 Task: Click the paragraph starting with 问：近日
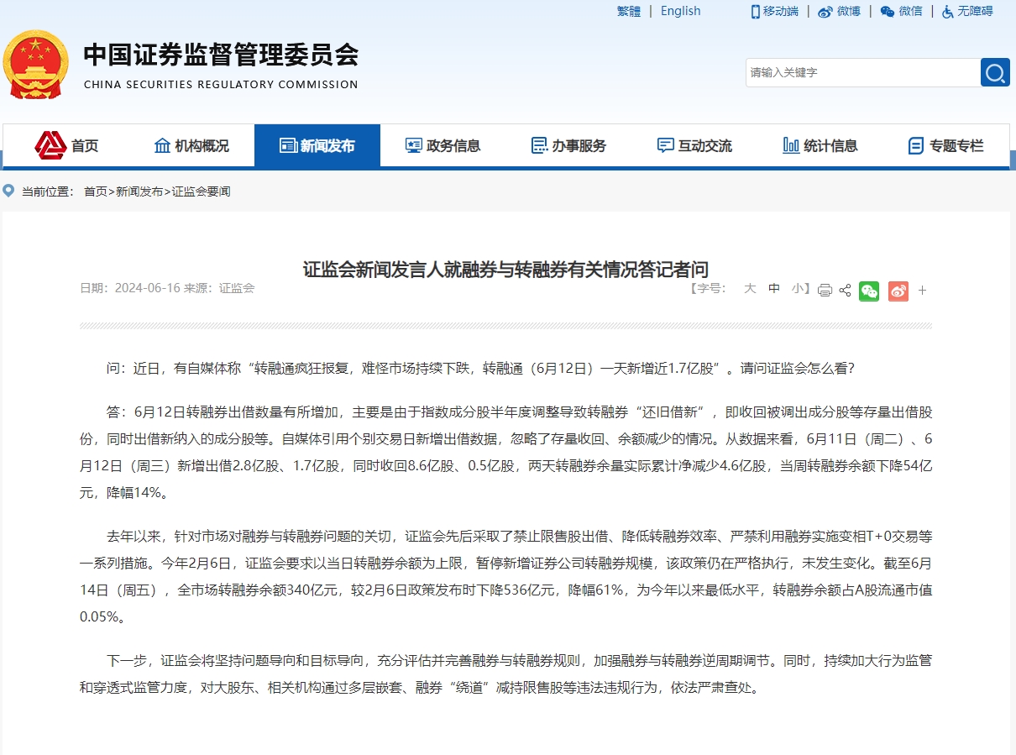point(481,368)
